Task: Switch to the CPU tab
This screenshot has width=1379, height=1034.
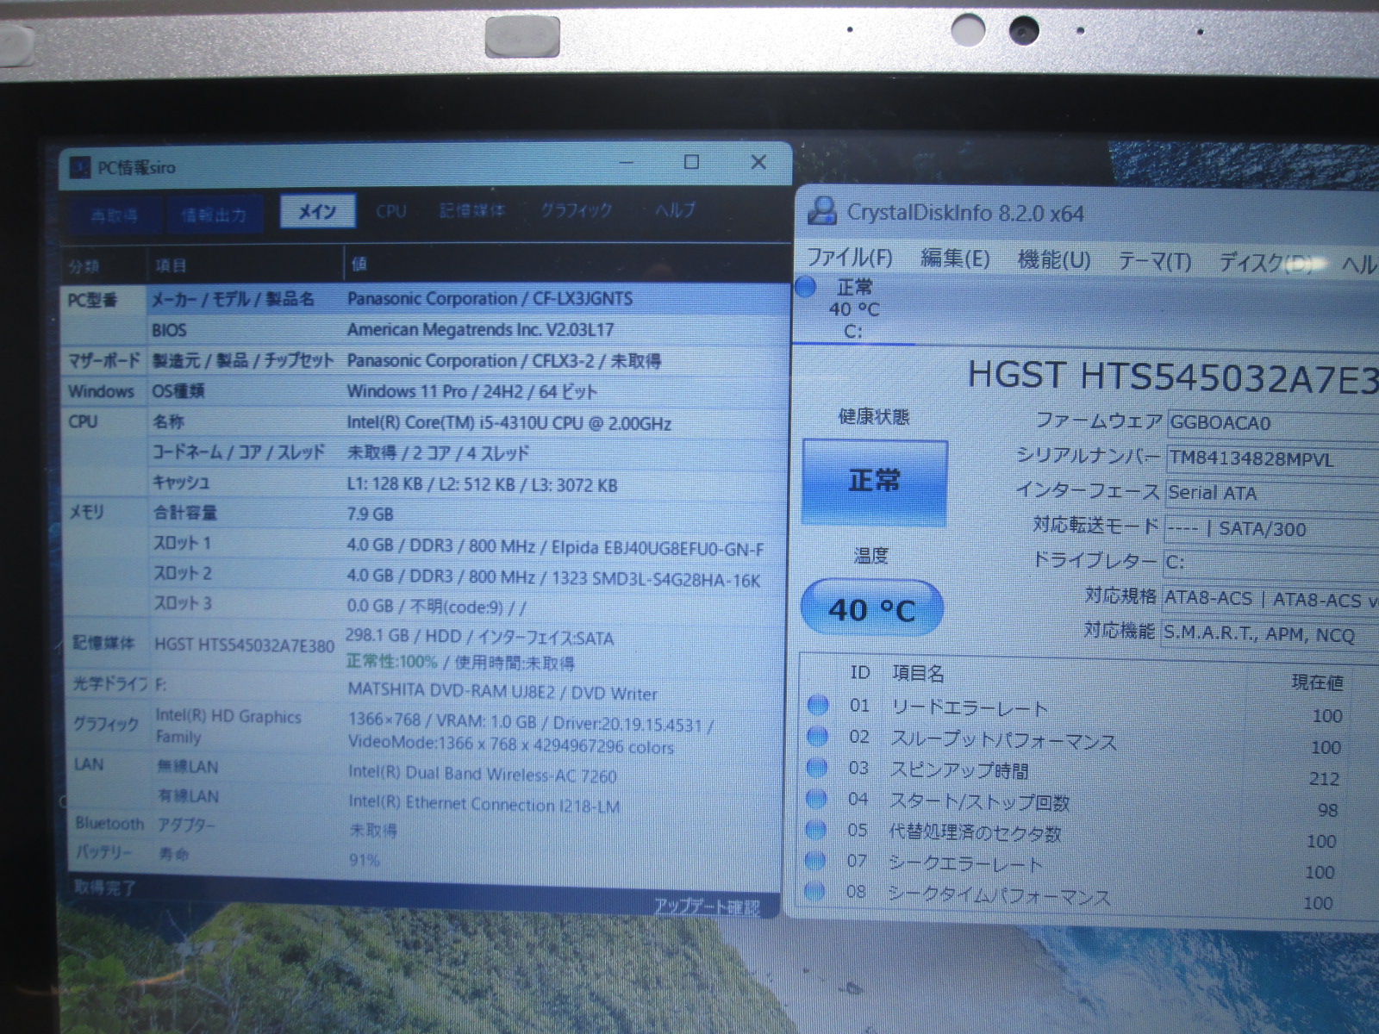Action: pyautogui.click(x=391, y=211)
